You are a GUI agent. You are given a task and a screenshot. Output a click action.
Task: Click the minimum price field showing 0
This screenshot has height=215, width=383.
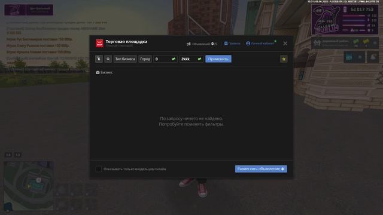point(165,59)
